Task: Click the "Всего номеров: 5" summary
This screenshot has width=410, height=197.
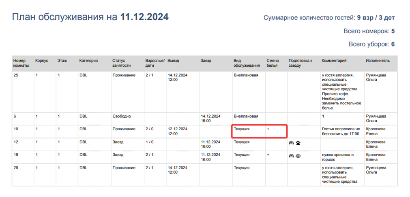Action: tap(369, 31)
